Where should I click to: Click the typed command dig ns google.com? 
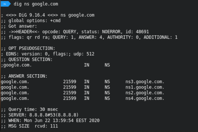(36, 4)
